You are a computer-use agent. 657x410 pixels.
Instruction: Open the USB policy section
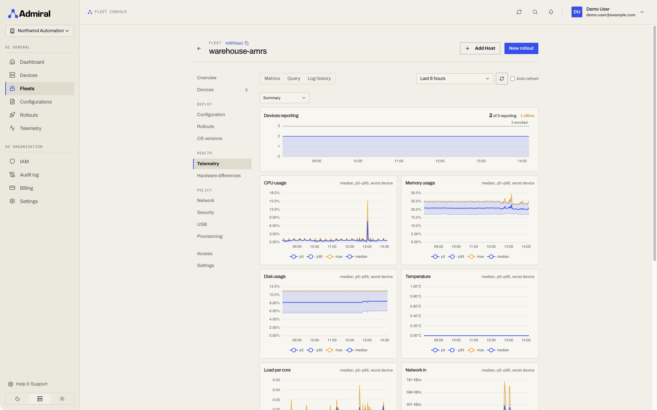click(222, 225)
